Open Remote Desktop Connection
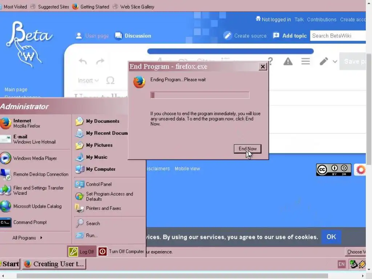Image resolution: width=372 pixels, height=279 pixels. click(35, 174)
